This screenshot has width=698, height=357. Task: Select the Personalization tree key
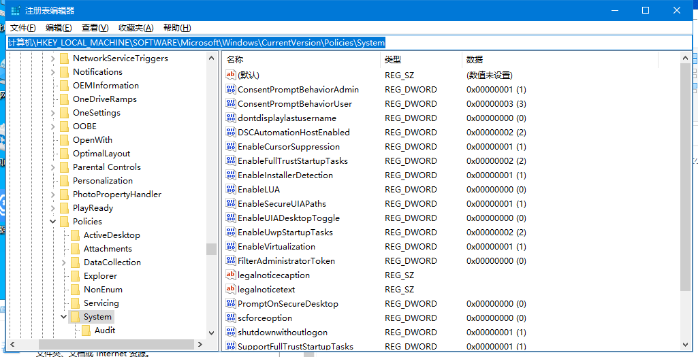tap(103, 180)
